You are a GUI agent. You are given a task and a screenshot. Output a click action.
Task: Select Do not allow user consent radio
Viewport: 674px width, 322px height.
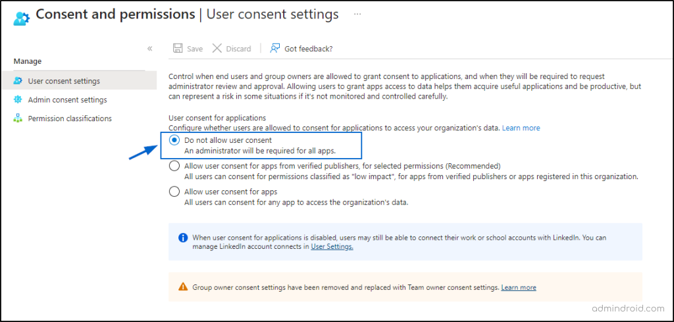174,140
